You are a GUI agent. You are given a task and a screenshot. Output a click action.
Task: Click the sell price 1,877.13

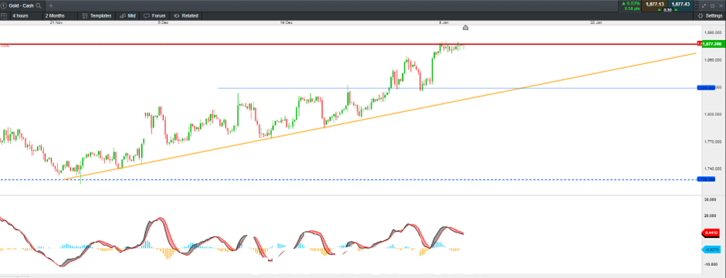(654, 4)
